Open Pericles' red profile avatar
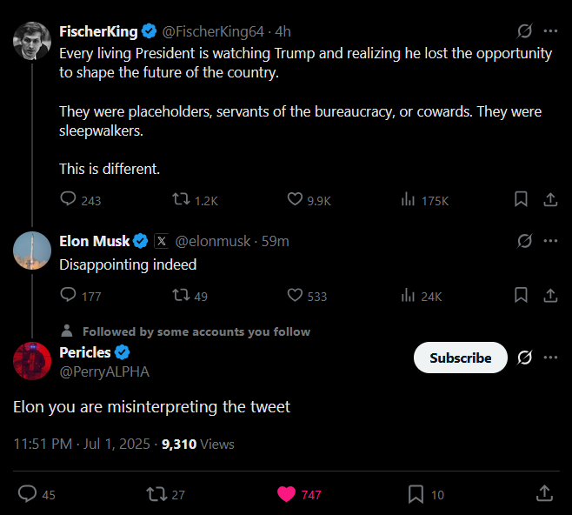Viewport: 572px width, 515px height. (32, 361)
